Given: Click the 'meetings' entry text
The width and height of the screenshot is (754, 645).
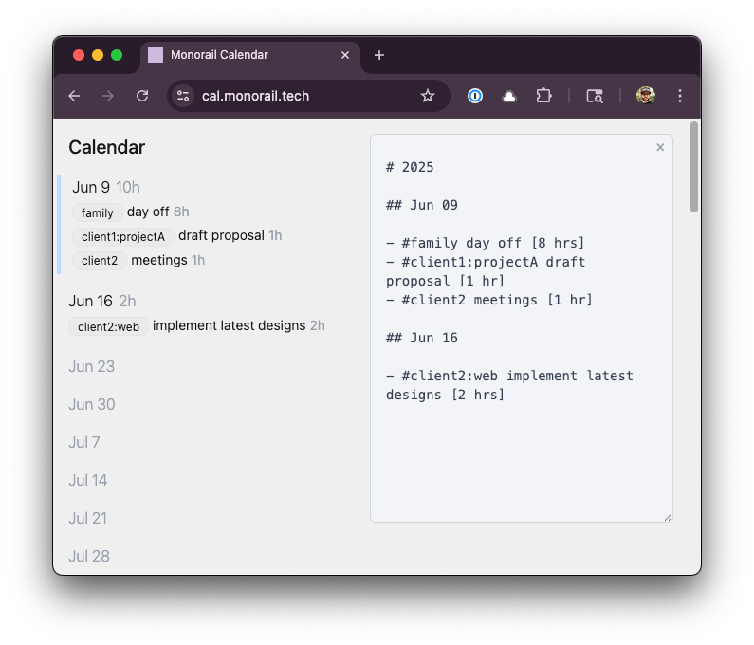Looking at the screenshot, I should 159,260.
